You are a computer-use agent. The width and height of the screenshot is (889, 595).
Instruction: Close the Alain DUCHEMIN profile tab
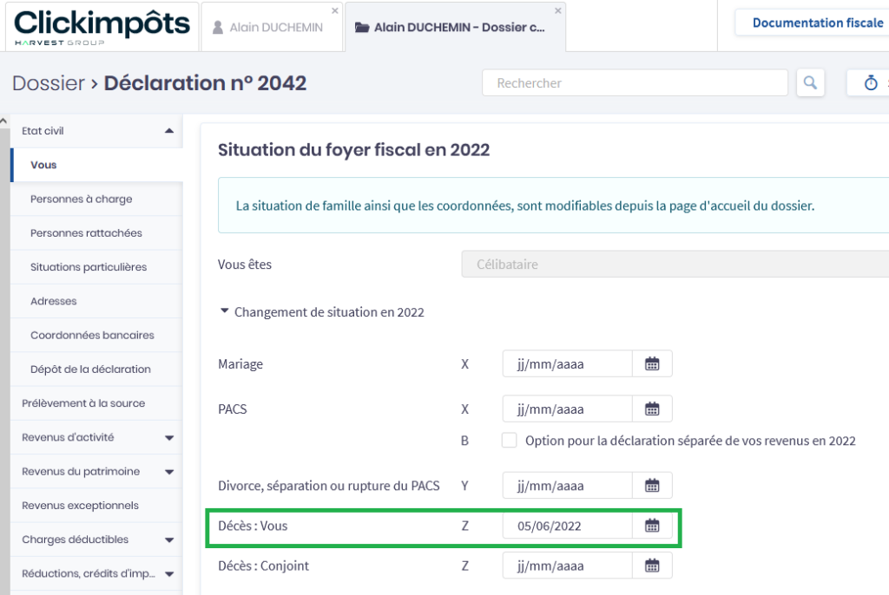coord(335,11)
